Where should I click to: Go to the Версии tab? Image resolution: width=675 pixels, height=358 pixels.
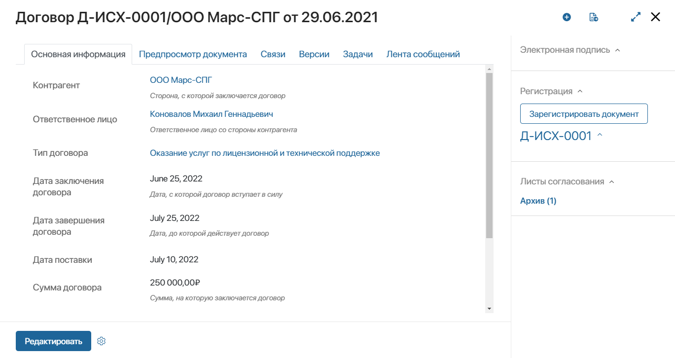click(314, 54)
